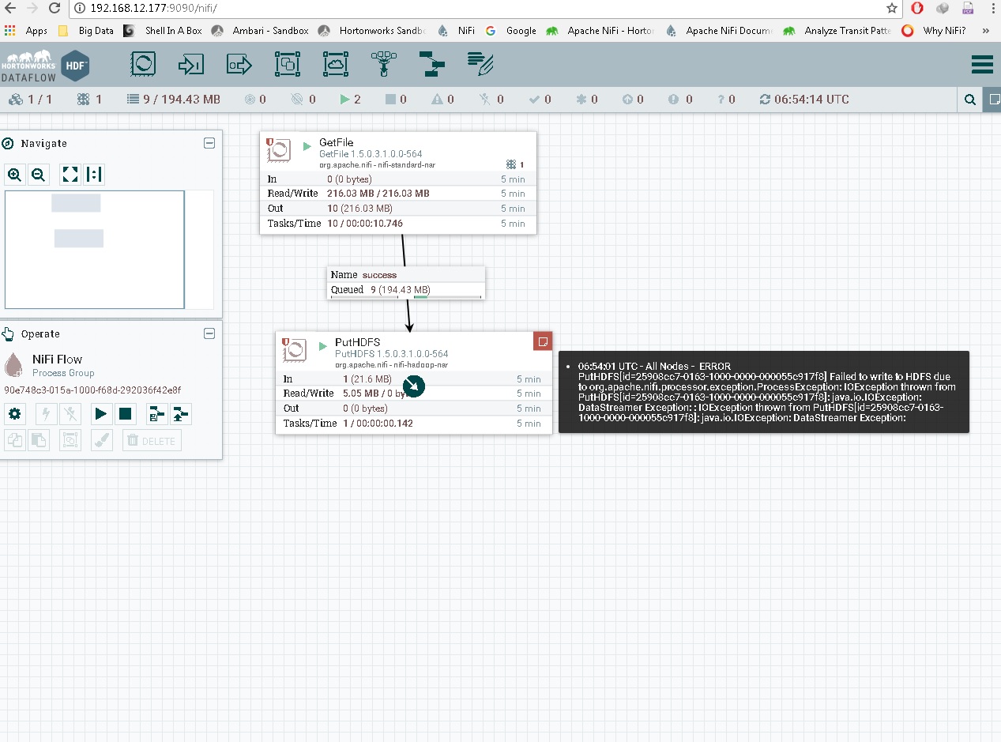The height and width of the screenshot is (742, 1001).
Task: Start the flow with Operate panel play button
Action: tap(102, 413)
